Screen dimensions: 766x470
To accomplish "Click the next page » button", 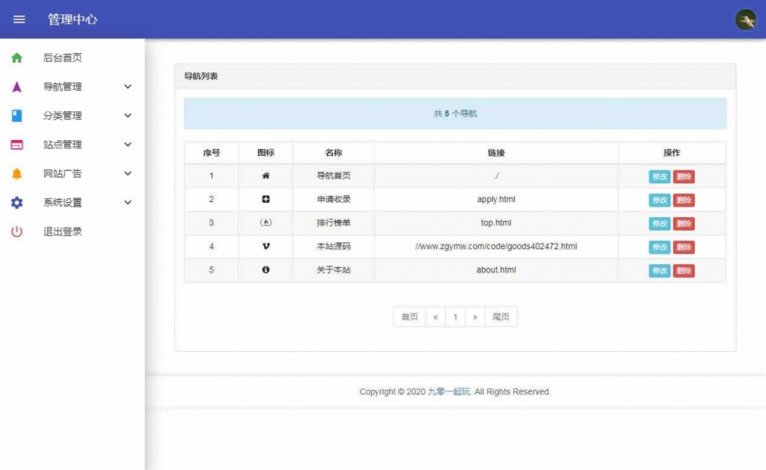I will (475, 317).
